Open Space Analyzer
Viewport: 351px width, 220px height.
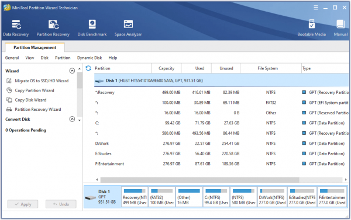tap(128, 28)
